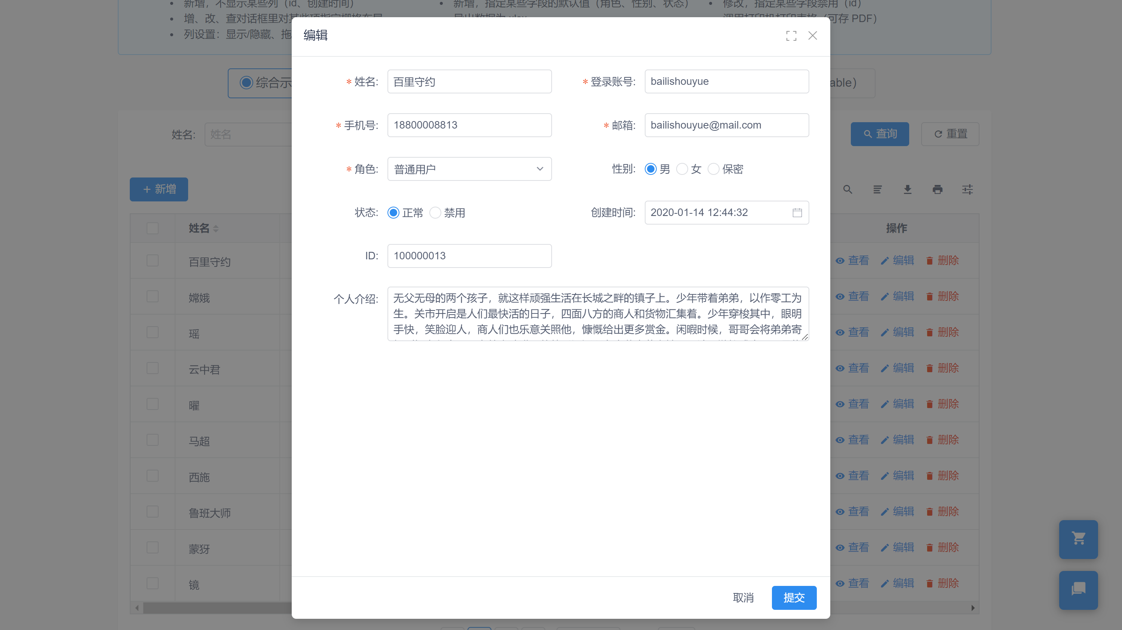
Task: Delete the 马超 row
Action: (x=942, y=440)
